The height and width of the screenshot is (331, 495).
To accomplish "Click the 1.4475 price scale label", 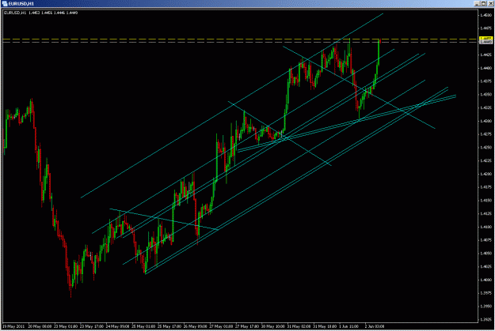I will [485, 28].
